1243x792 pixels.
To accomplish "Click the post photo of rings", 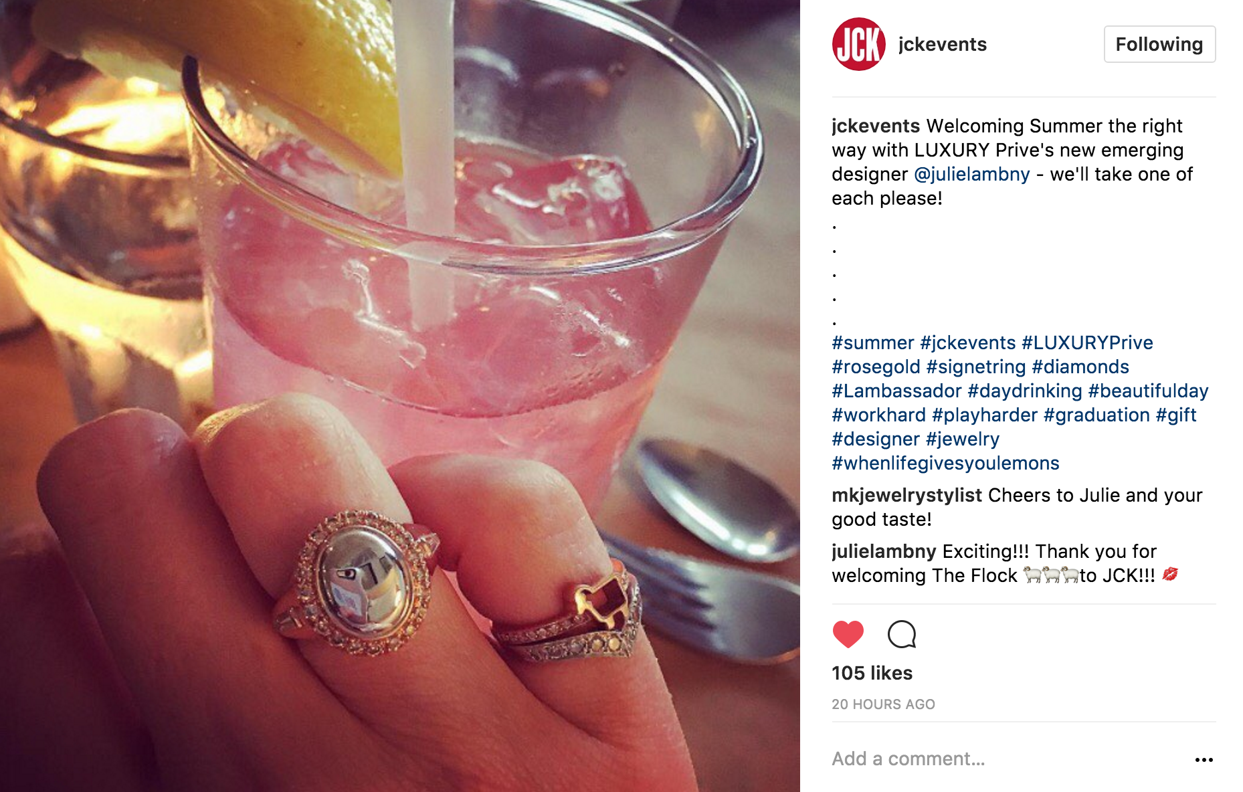I will (x=400, y=396).
